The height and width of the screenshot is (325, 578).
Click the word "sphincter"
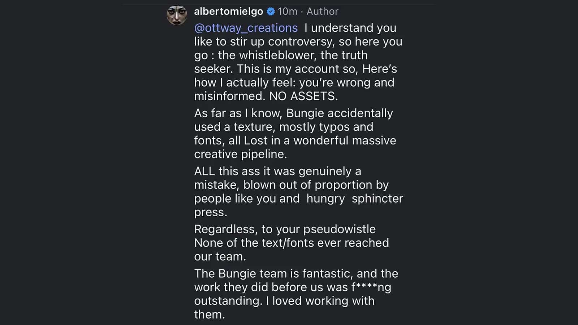377,199
